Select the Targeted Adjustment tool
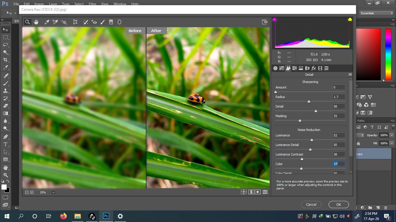The image size is (396, 222). (x=64, y=22)
